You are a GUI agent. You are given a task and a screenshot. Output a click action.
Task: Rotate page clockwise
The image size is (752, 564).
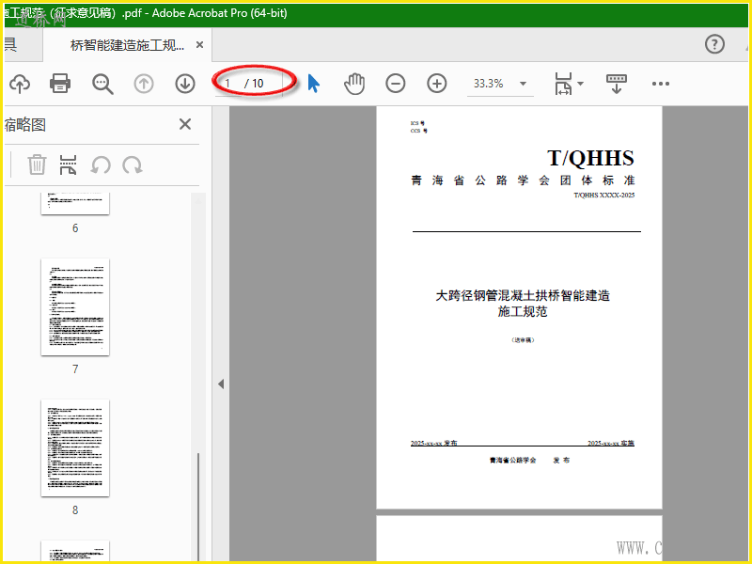coord(132,165)
